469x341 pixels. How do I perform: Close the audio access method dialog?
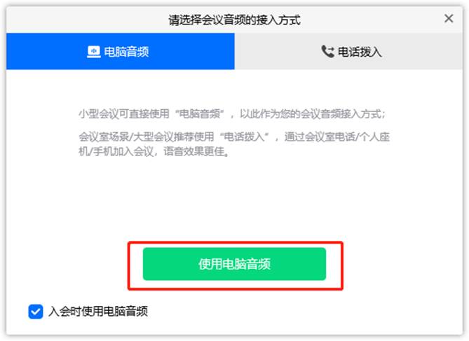click(449, 18)
